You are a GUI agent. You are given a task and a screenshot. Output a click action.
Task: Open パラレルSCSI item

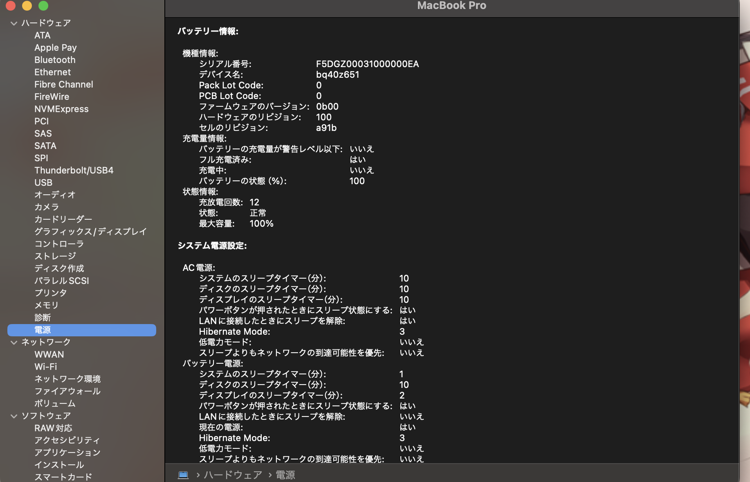click(62, 281)
